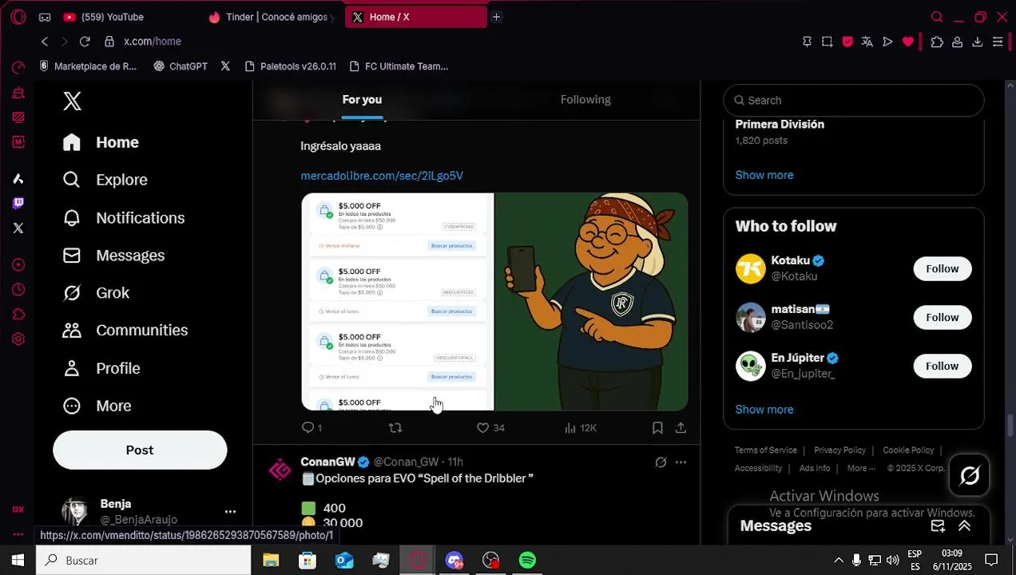
Task: Share the coupon post
Action: coord(681,428)
